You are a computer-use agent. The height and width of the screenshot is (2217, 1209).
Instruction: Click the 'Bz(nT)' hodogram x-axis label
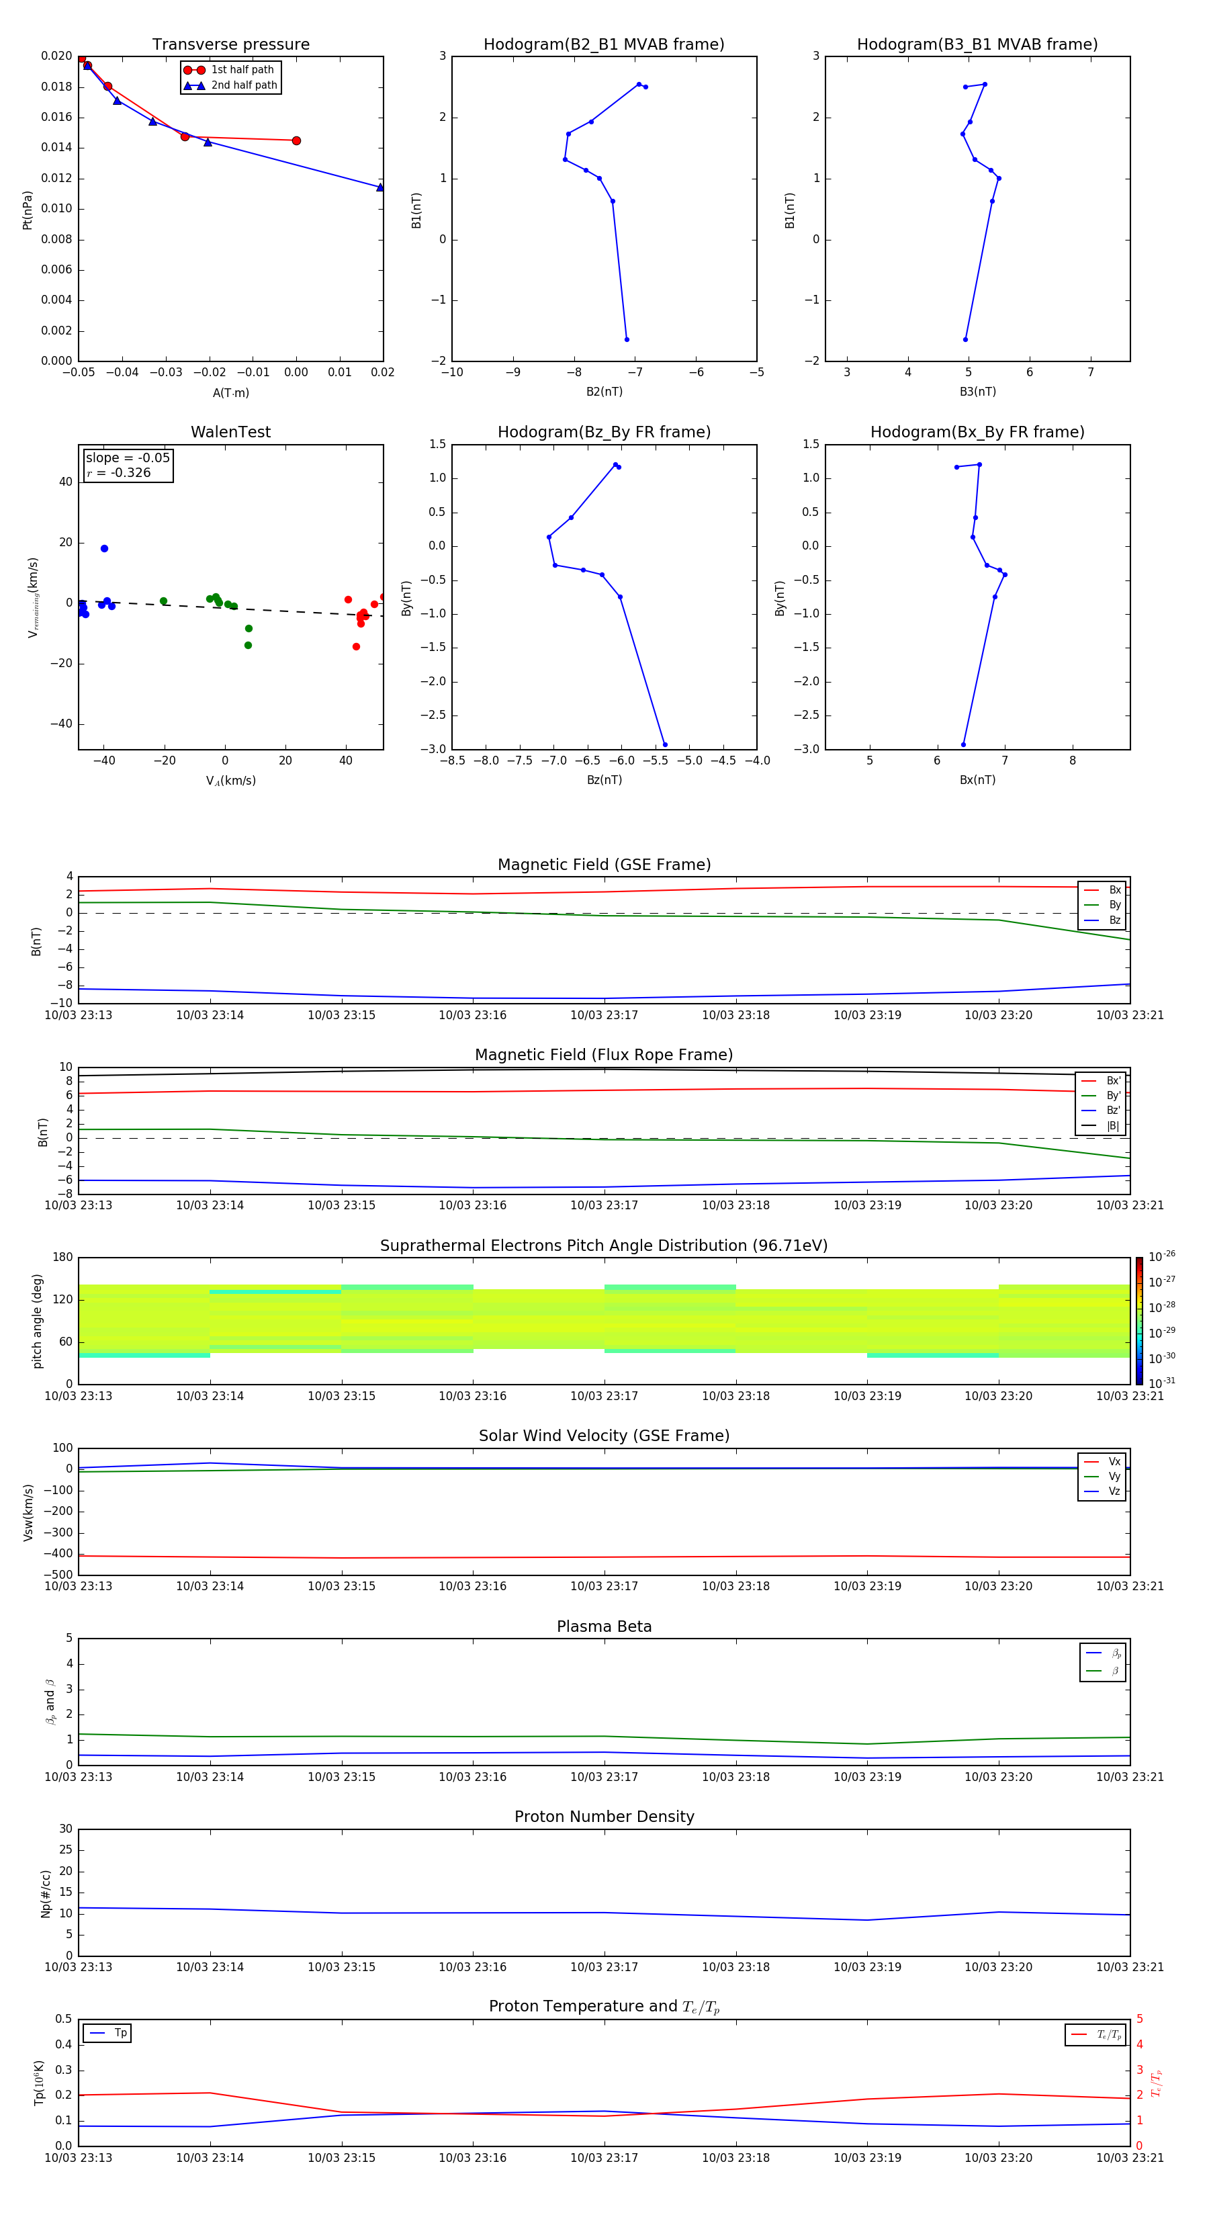click(x=604, y=780)
